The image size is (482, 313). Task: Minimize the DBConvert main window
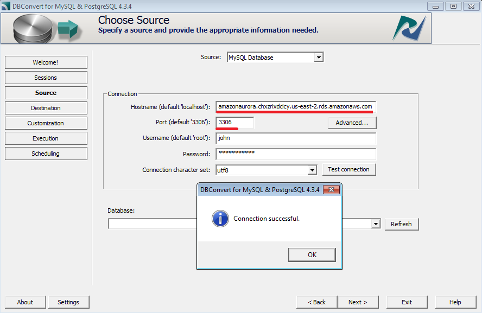click(435, 6)
